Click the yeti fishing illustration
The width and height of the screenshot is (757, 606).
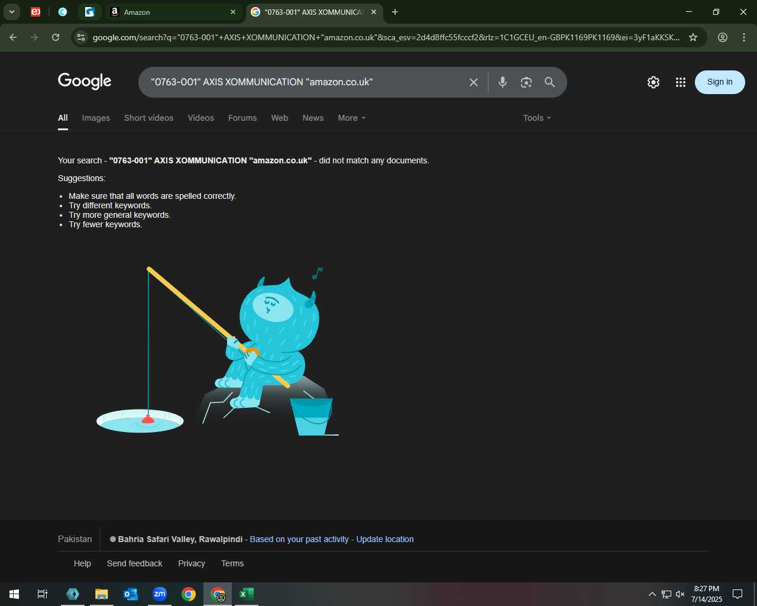pos(217,351)
